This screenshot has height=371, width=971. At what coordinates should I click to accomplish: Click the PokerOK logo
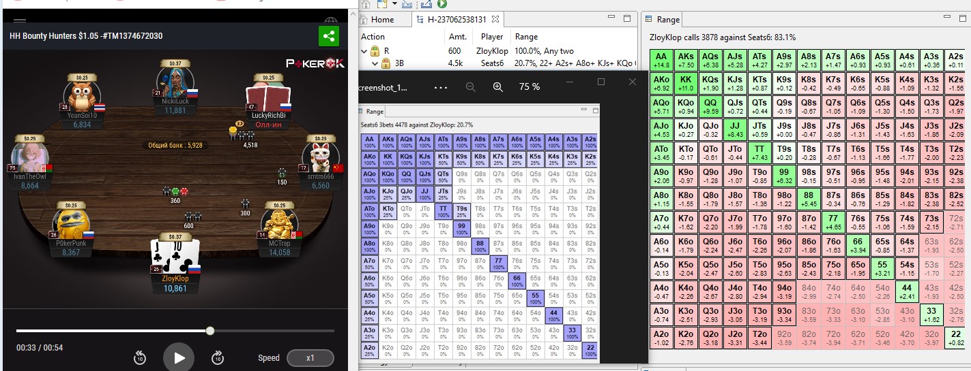pyautogui.click(x=315, y=63)
